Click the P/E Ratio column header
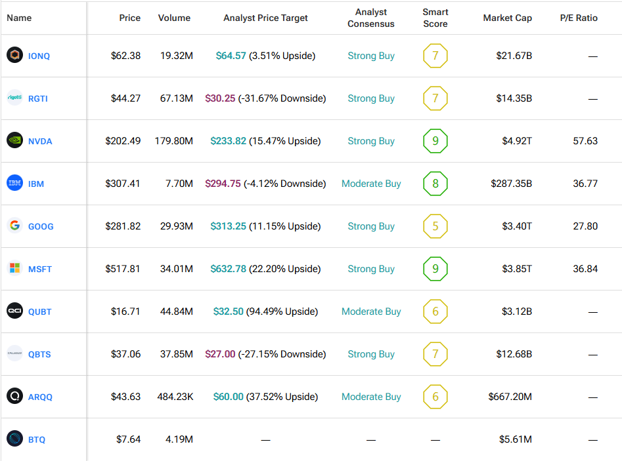Viewport: 622px width, 461px height. tap(579, 18)
